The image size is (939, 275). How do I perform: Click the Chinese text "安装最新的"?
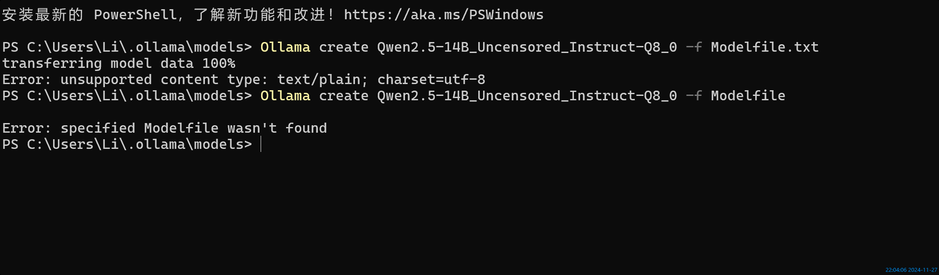(43, 15)
